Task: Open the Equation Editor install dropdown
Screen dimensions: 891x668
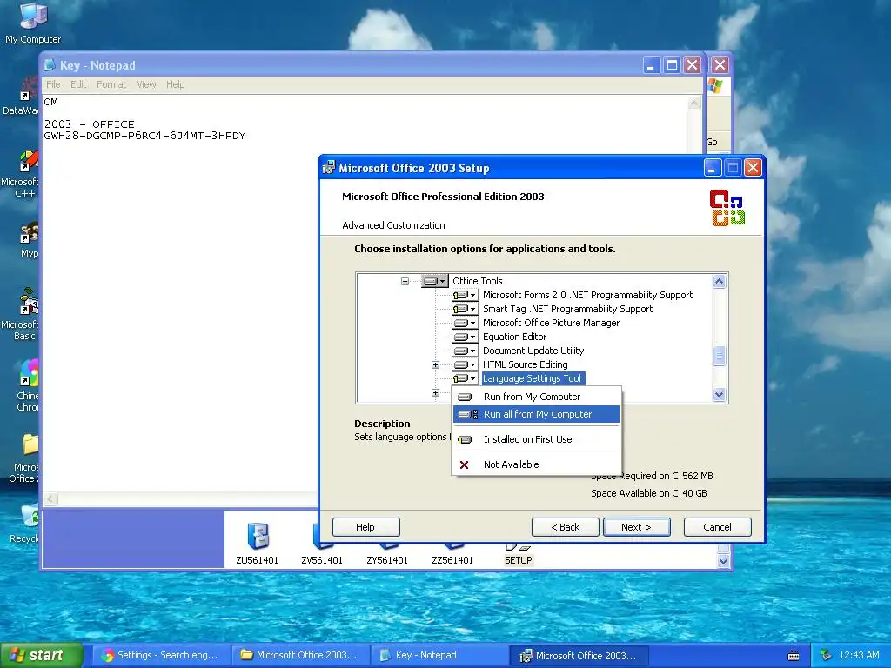Action: coord(465,337)
